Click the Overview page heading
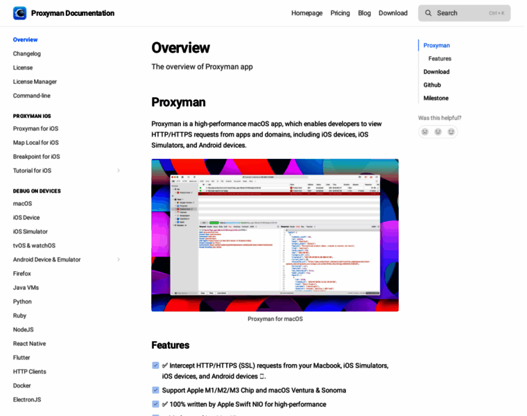The width and height of the screenshot is (527, 416). (180, 48)
